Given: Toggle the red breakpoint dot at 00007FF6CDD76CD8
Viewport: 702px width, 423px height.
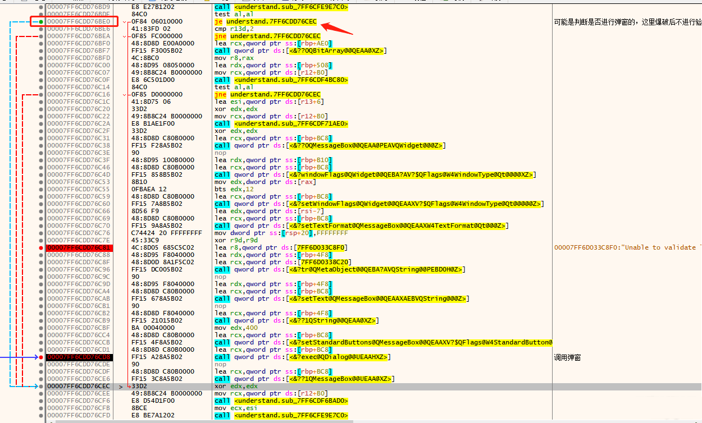Looking at the screenshot, I should [x=41, y=357].
